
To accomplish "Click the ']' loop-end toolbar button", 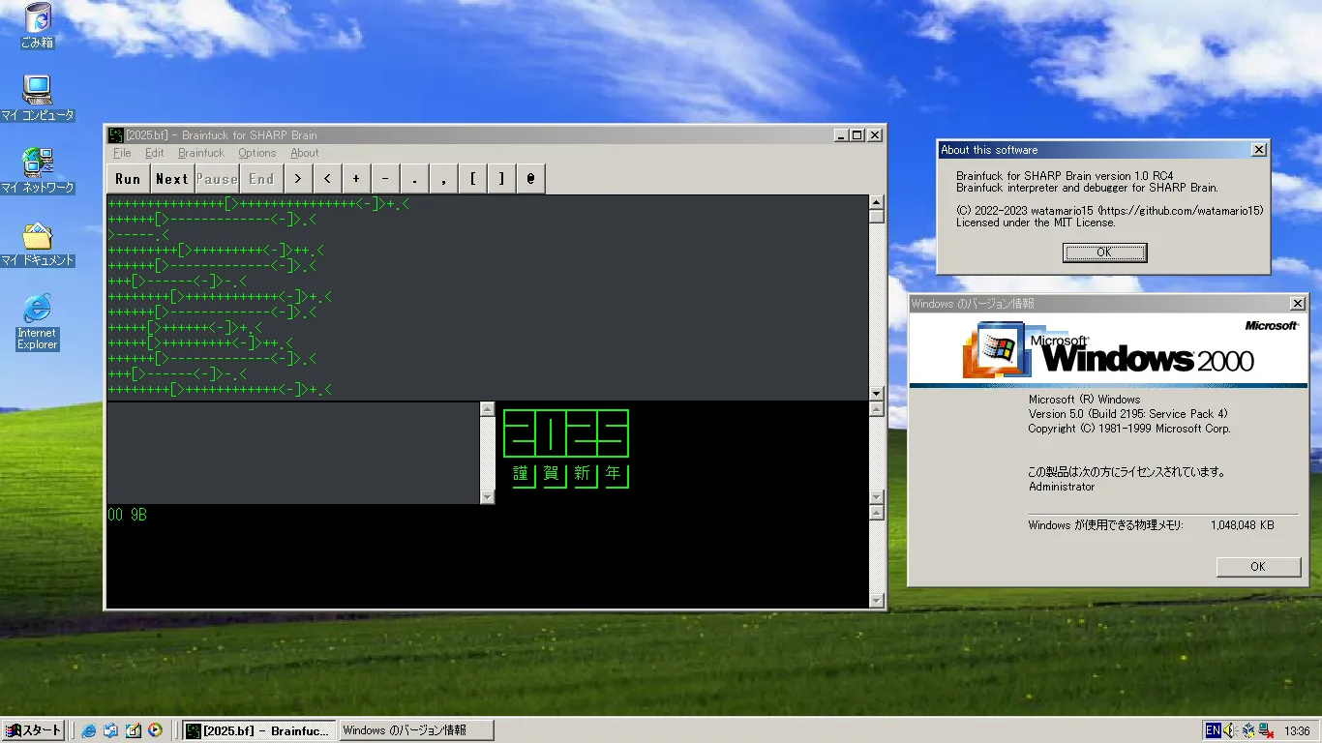I will [501, 178].
